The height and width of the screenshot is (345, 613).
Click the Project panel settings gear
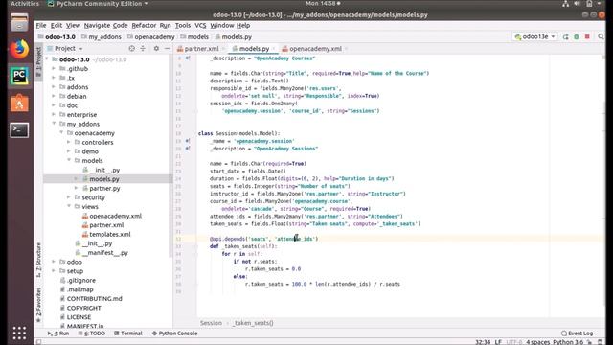[x=156, y=49]
